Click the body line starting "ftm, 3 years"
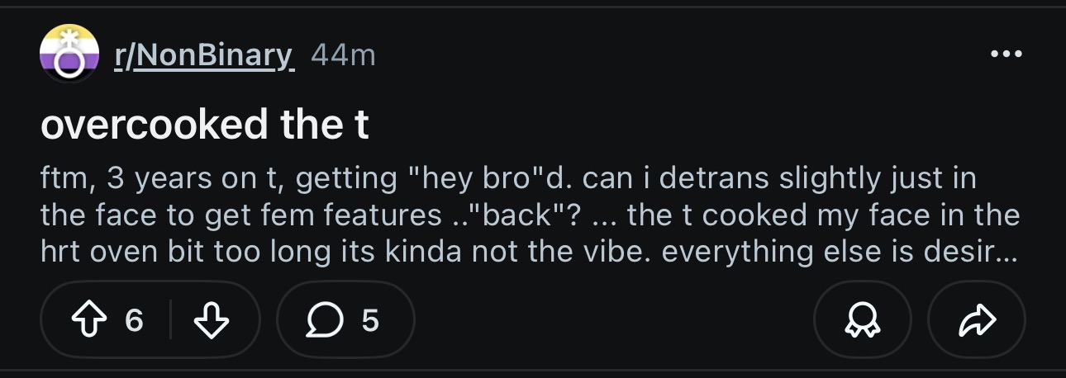Viewport: 1066px width, 378px height. pos(508,178)
